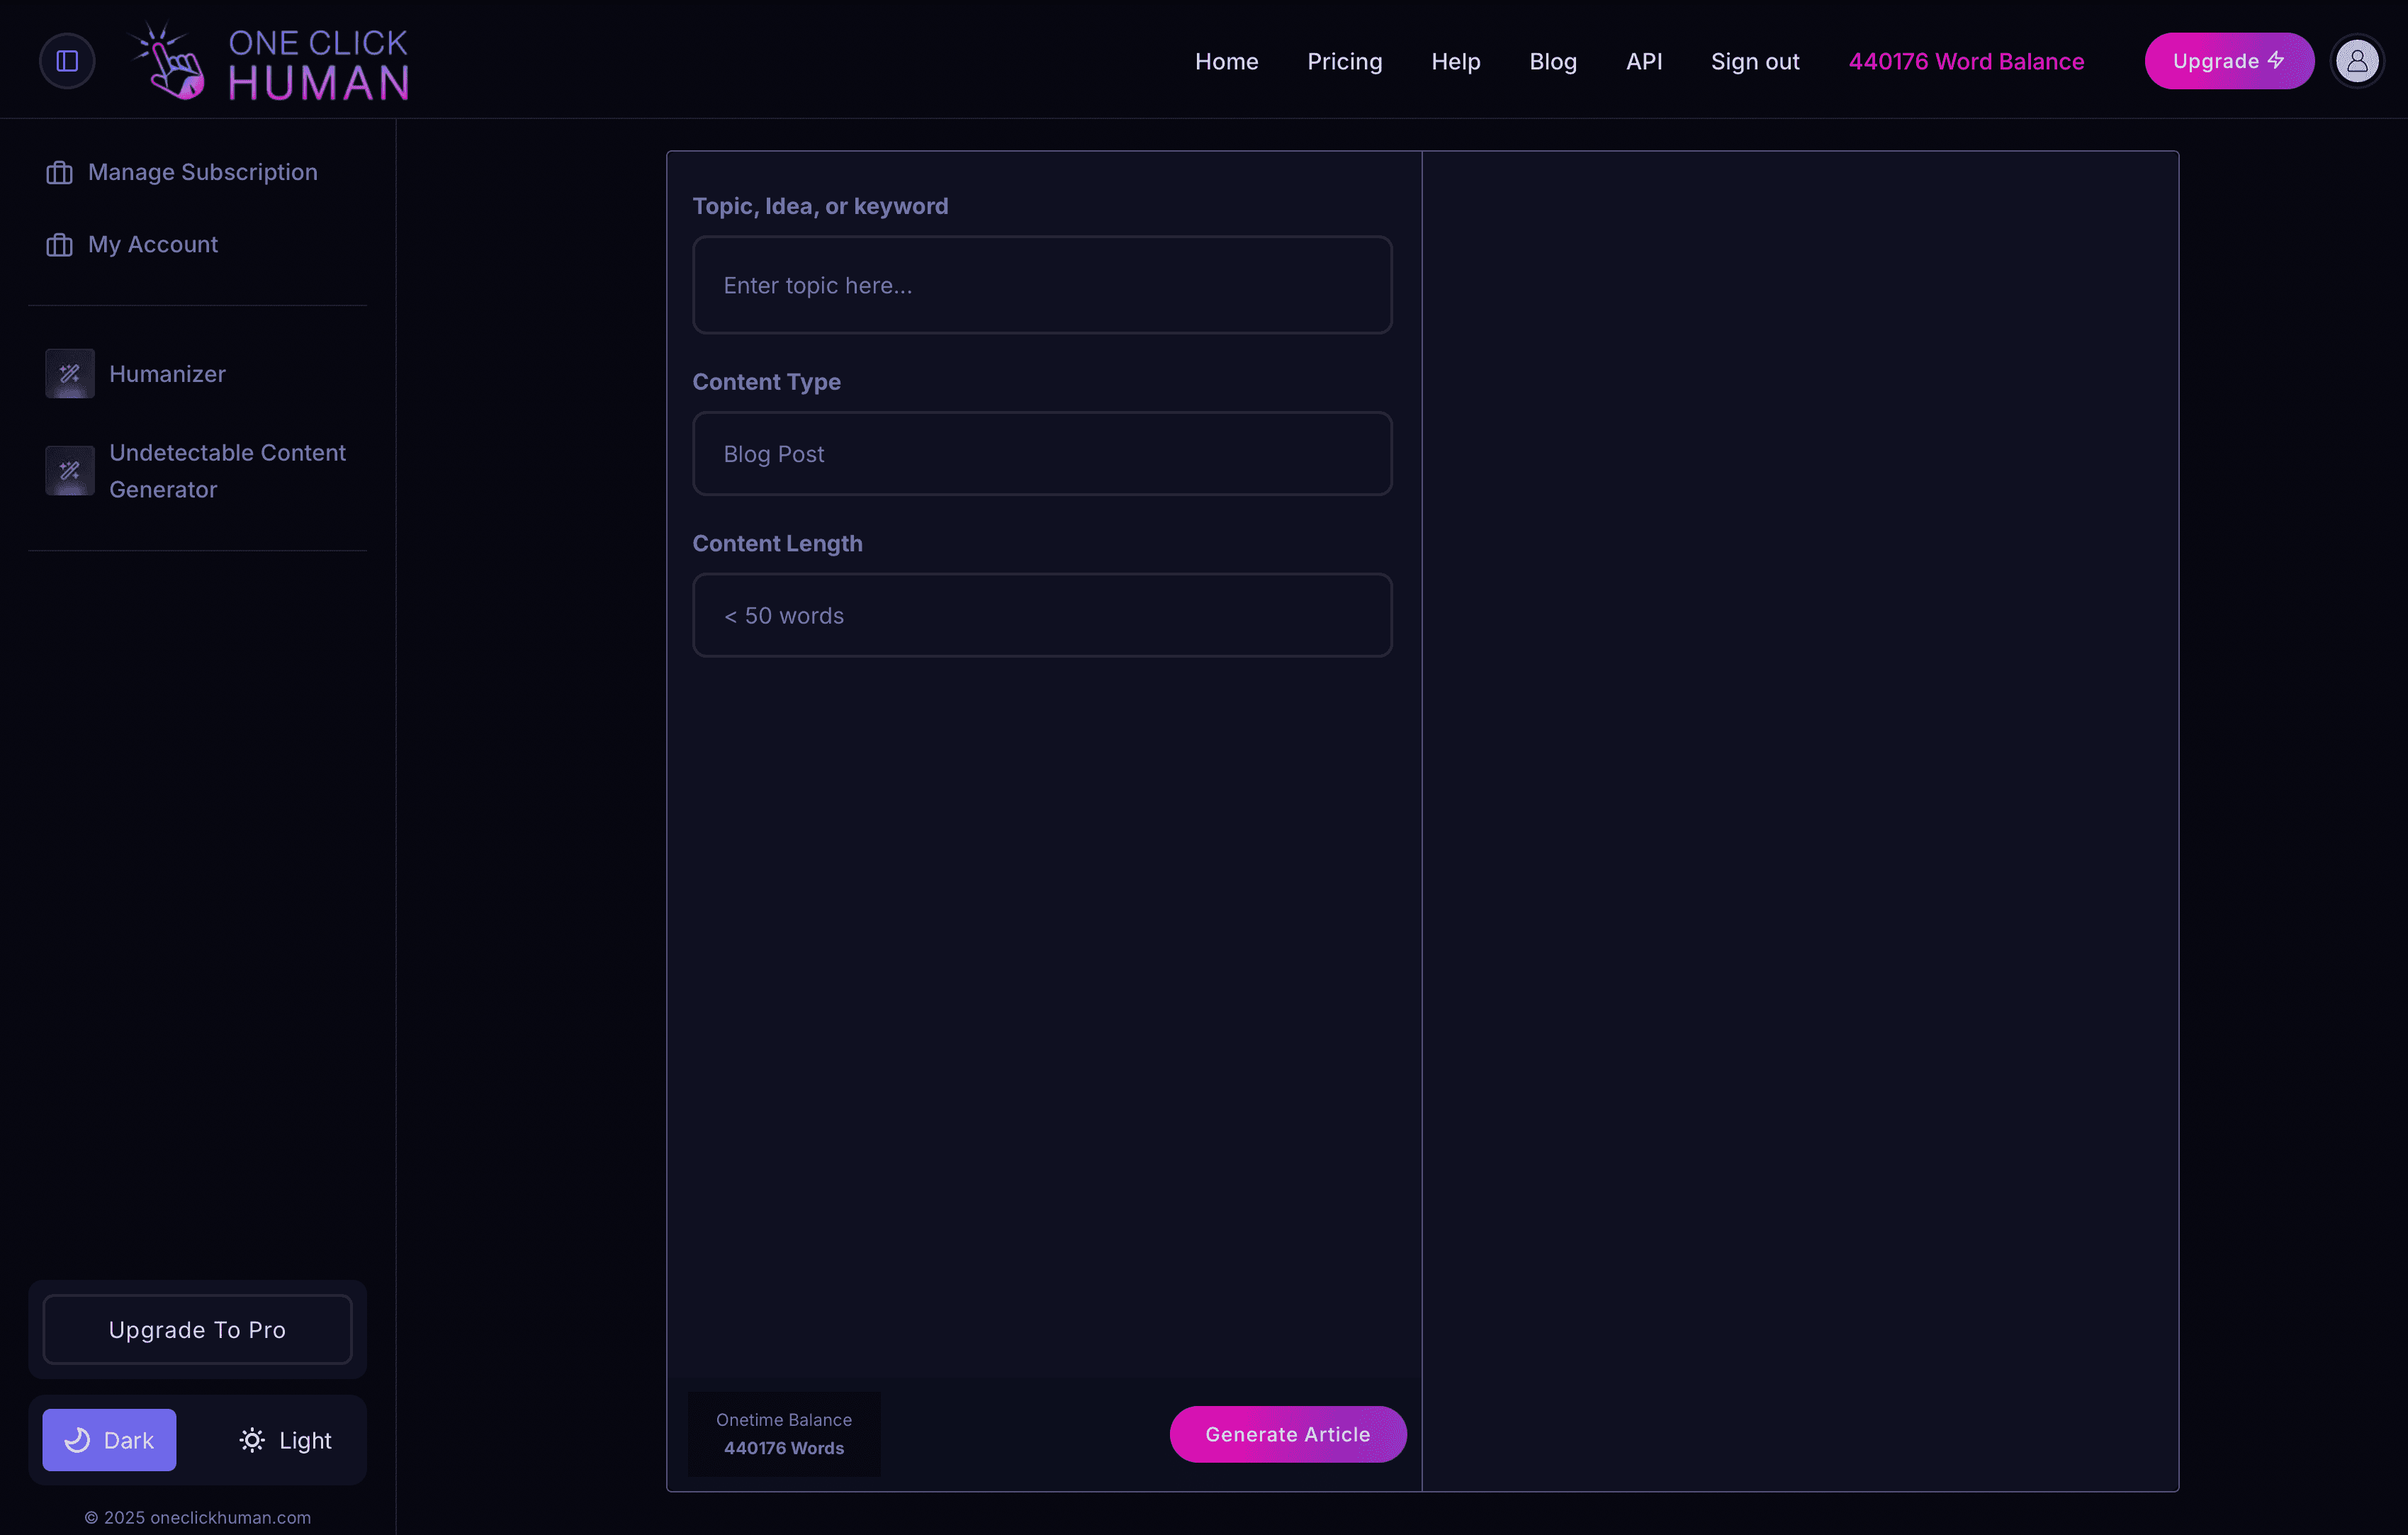This screenshot has height=1535, width=2408.
Task: Focus the Enter topic here input field
Action: [x=1042, y=285]
